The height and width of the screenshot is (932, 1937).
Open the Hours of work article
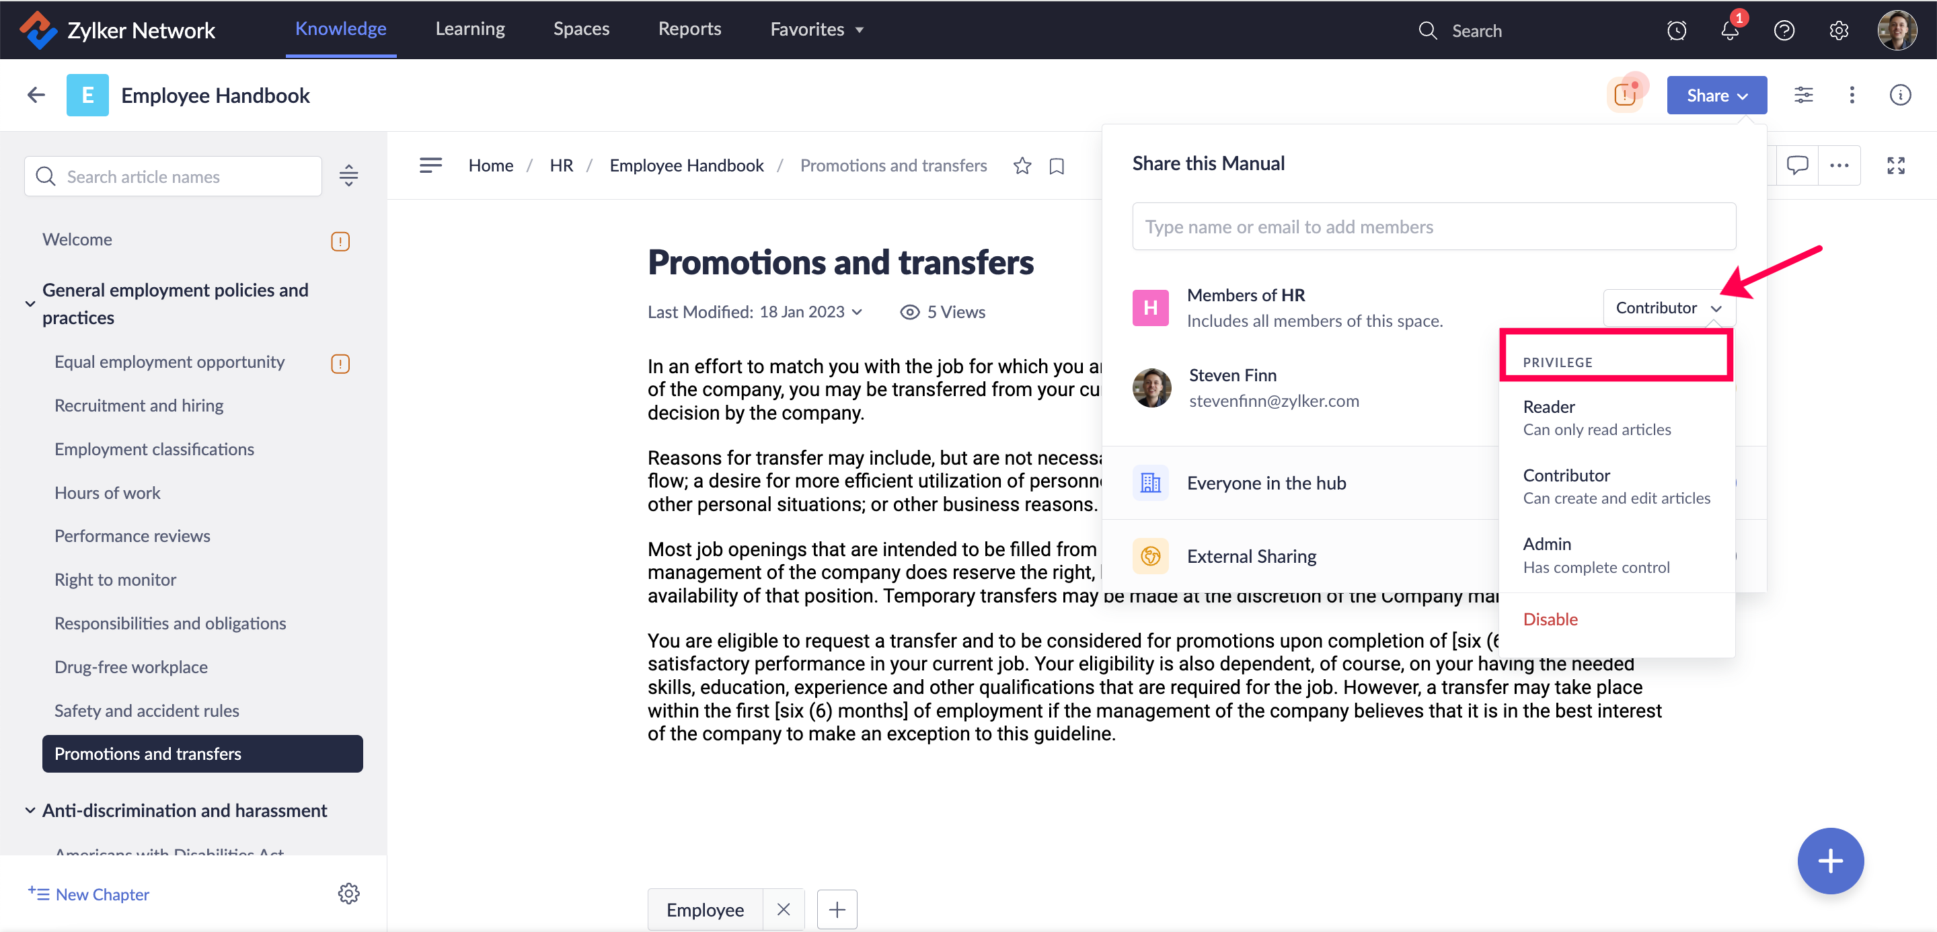(x=107, y=492)
